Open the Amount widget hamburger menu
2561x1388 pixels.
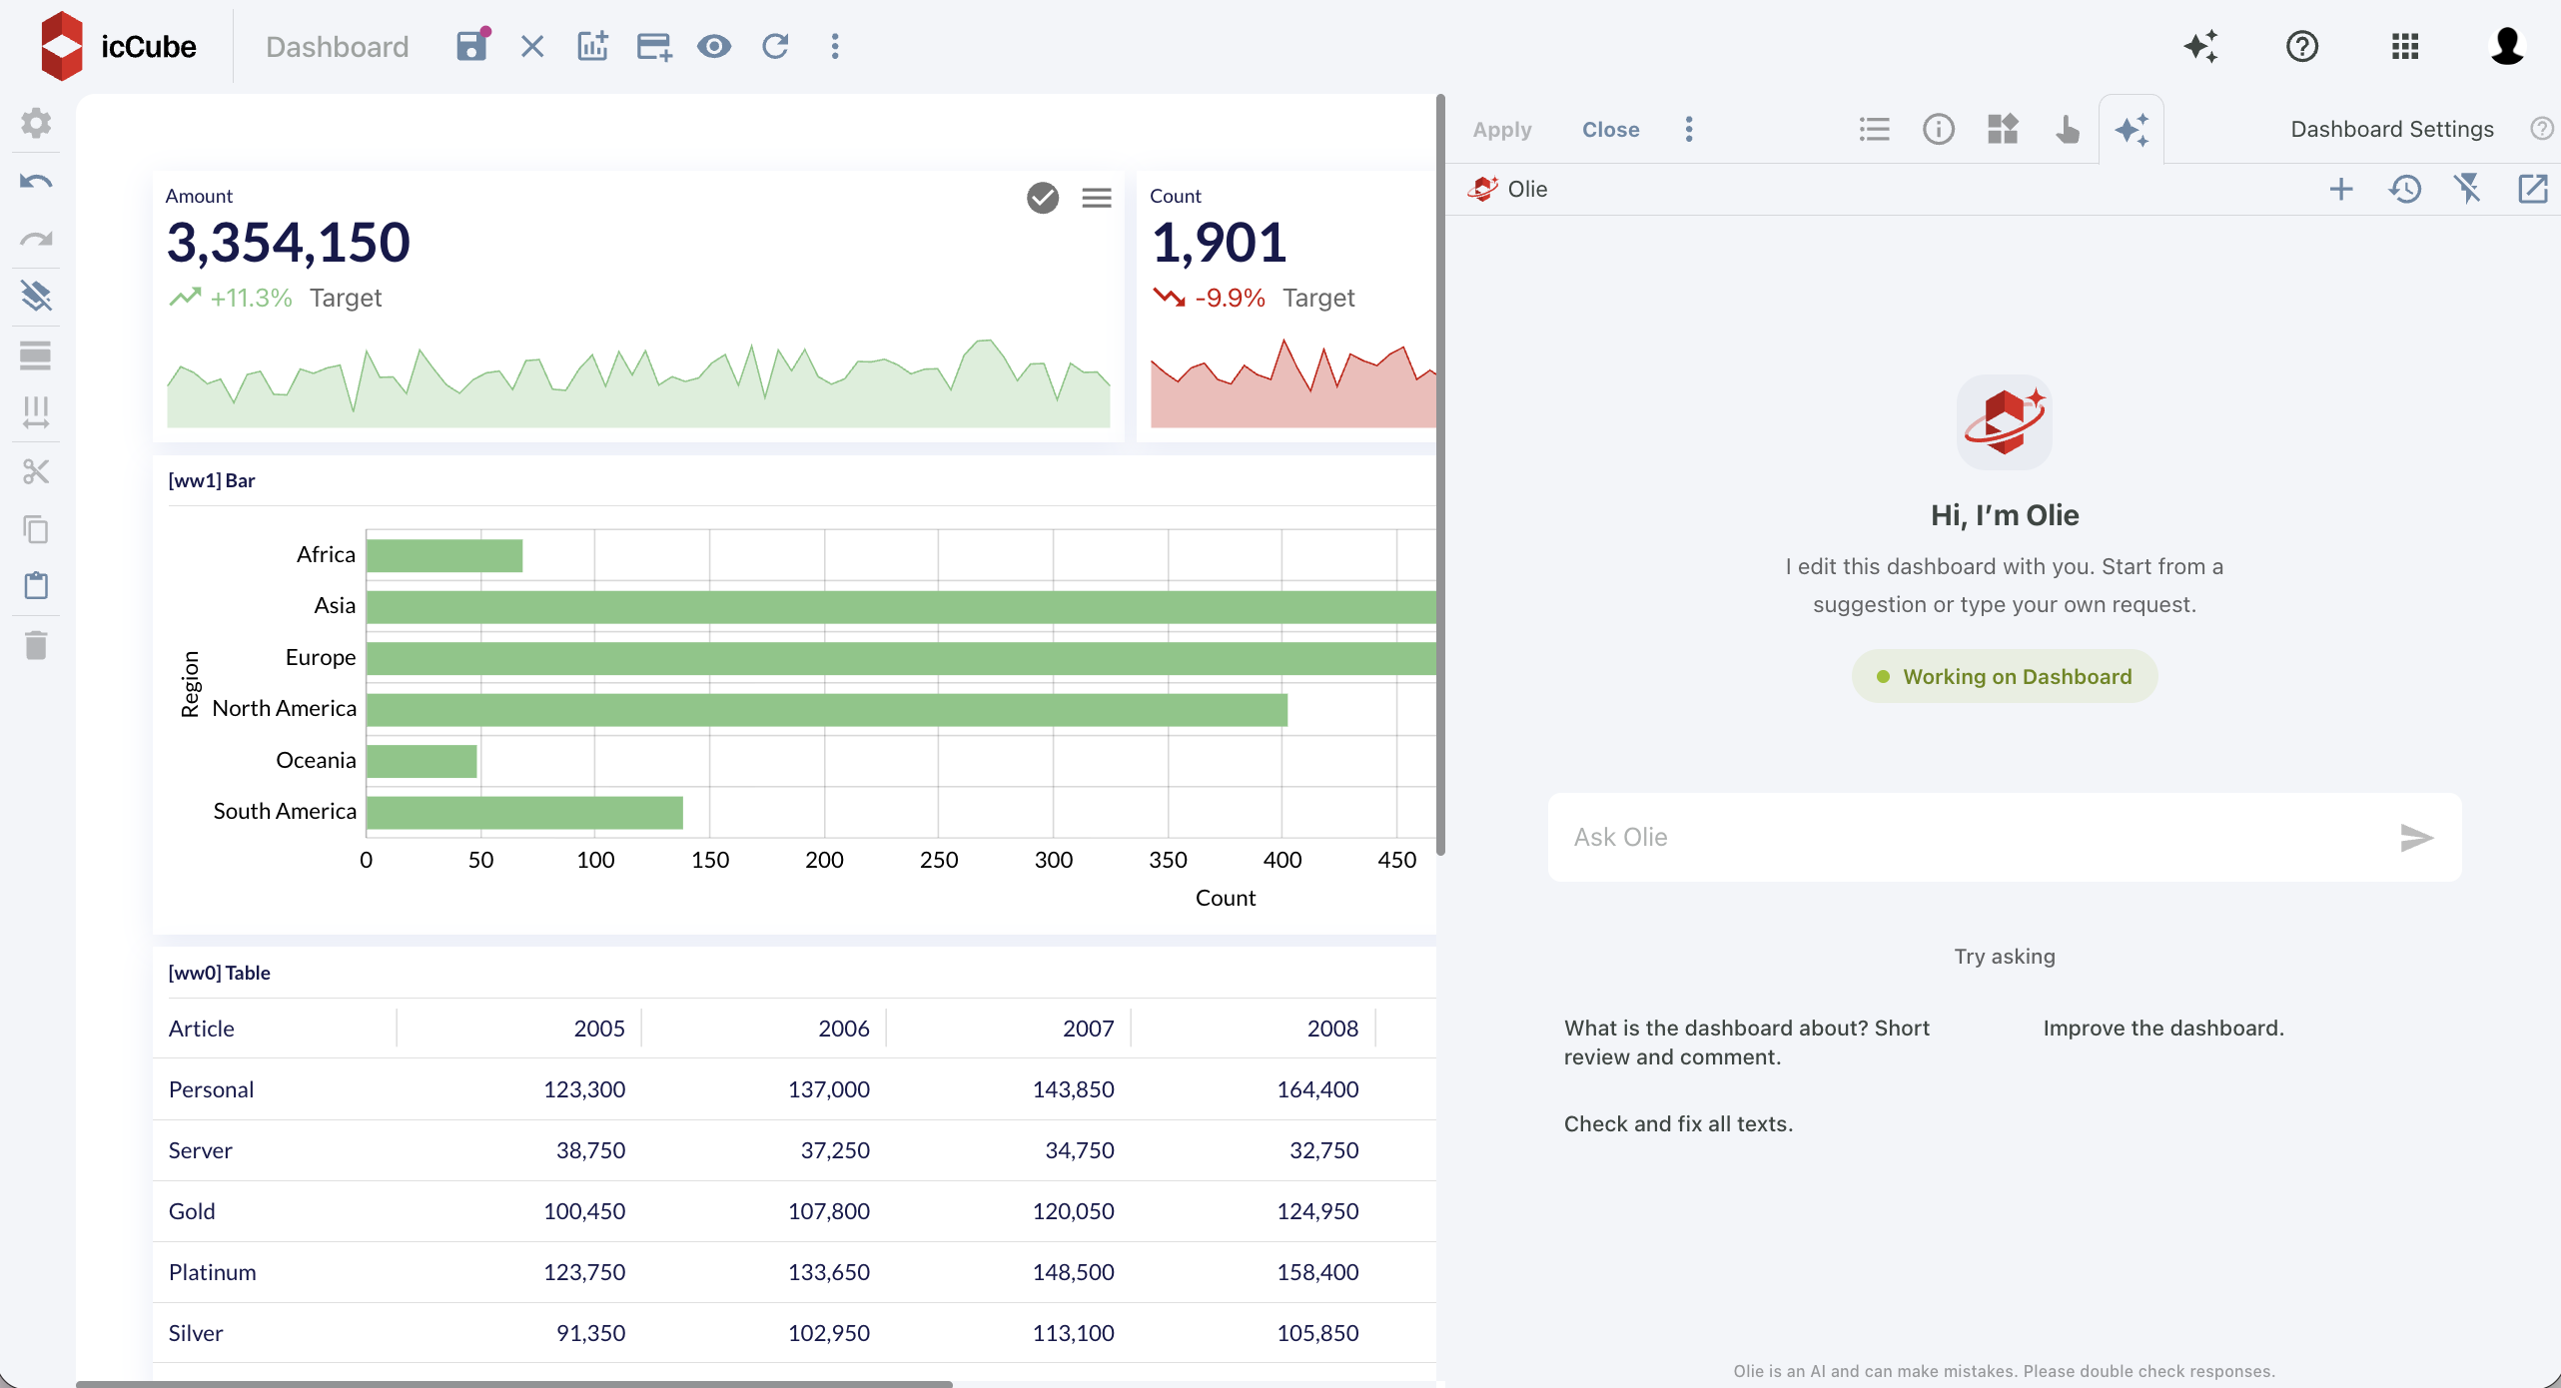1097,198
